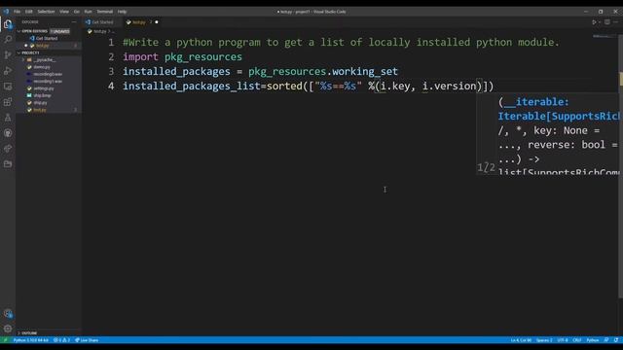Click Live Share in the status bar
The width and height of the screenshot is (623, 350).
coord(87,340)
